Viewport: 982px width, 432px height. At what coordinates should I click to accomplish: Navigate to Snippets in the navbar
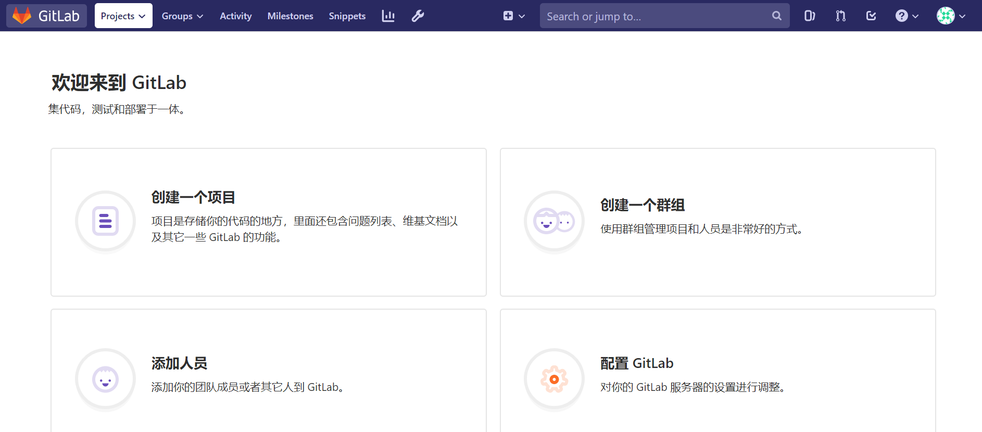(x=347, y=16)
